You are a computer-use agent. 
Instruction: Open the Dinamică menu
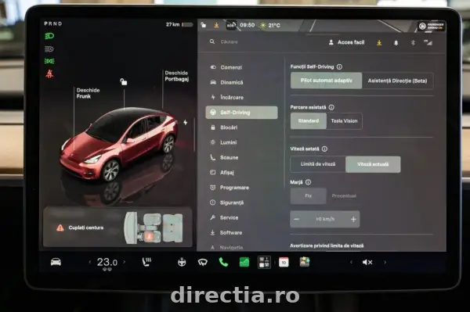click(241, 83)
